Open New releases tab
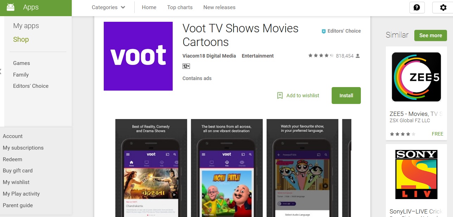This screenshot has width=453, height=217. [x=219, y=7]
